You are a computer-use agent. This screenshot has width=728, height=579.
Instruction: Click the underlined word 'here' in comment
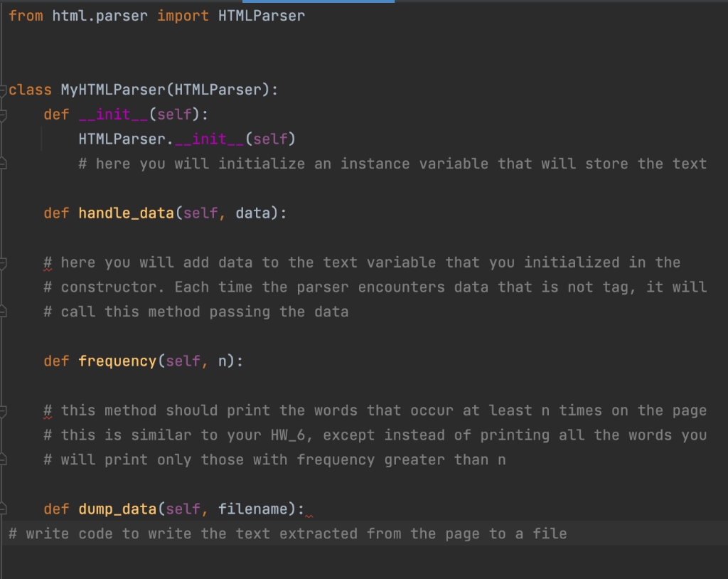point(77,262)
